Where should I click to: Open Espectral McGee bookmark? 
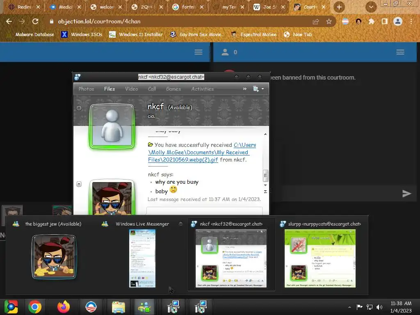[253, 34]
